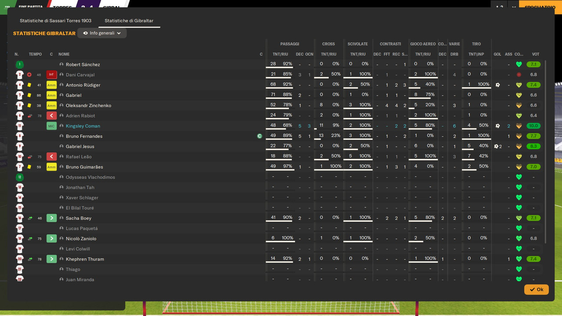562x316 pixels.
Task: Open Rafael Leão player profile
Action: [x=79, y=157]
